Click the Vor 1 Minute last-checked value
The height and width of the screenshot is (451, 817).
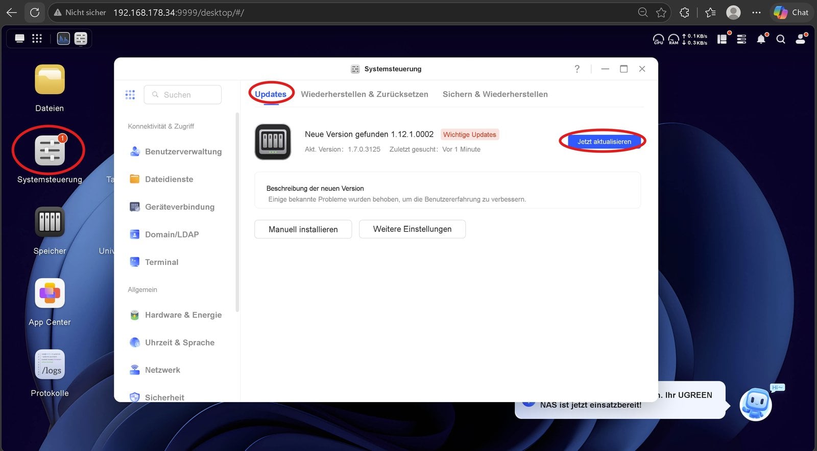point(461,149)
